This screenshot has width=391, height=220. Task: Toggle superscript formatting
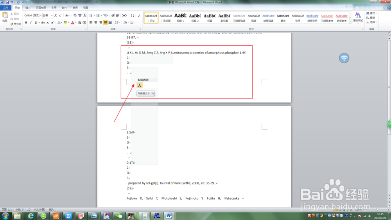(x=52, y=23)
